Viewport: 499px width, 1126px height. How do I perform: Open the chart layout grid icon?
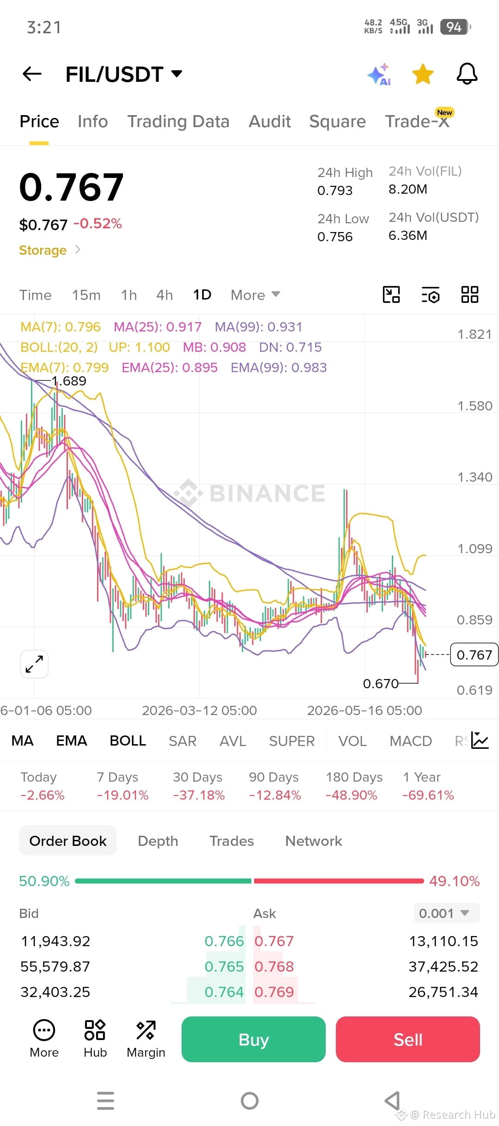pyautogui.click(x=470, y=294)
